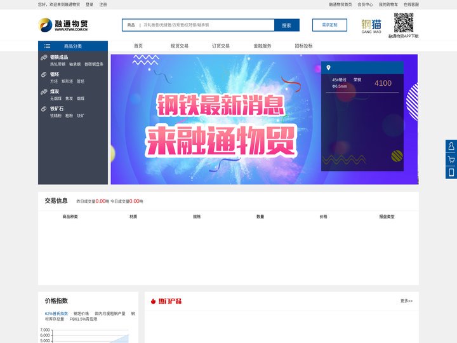Open the 商品 search type dropdown
The image size is (457, 343).
pyautogui.click(x=131, y=25)
